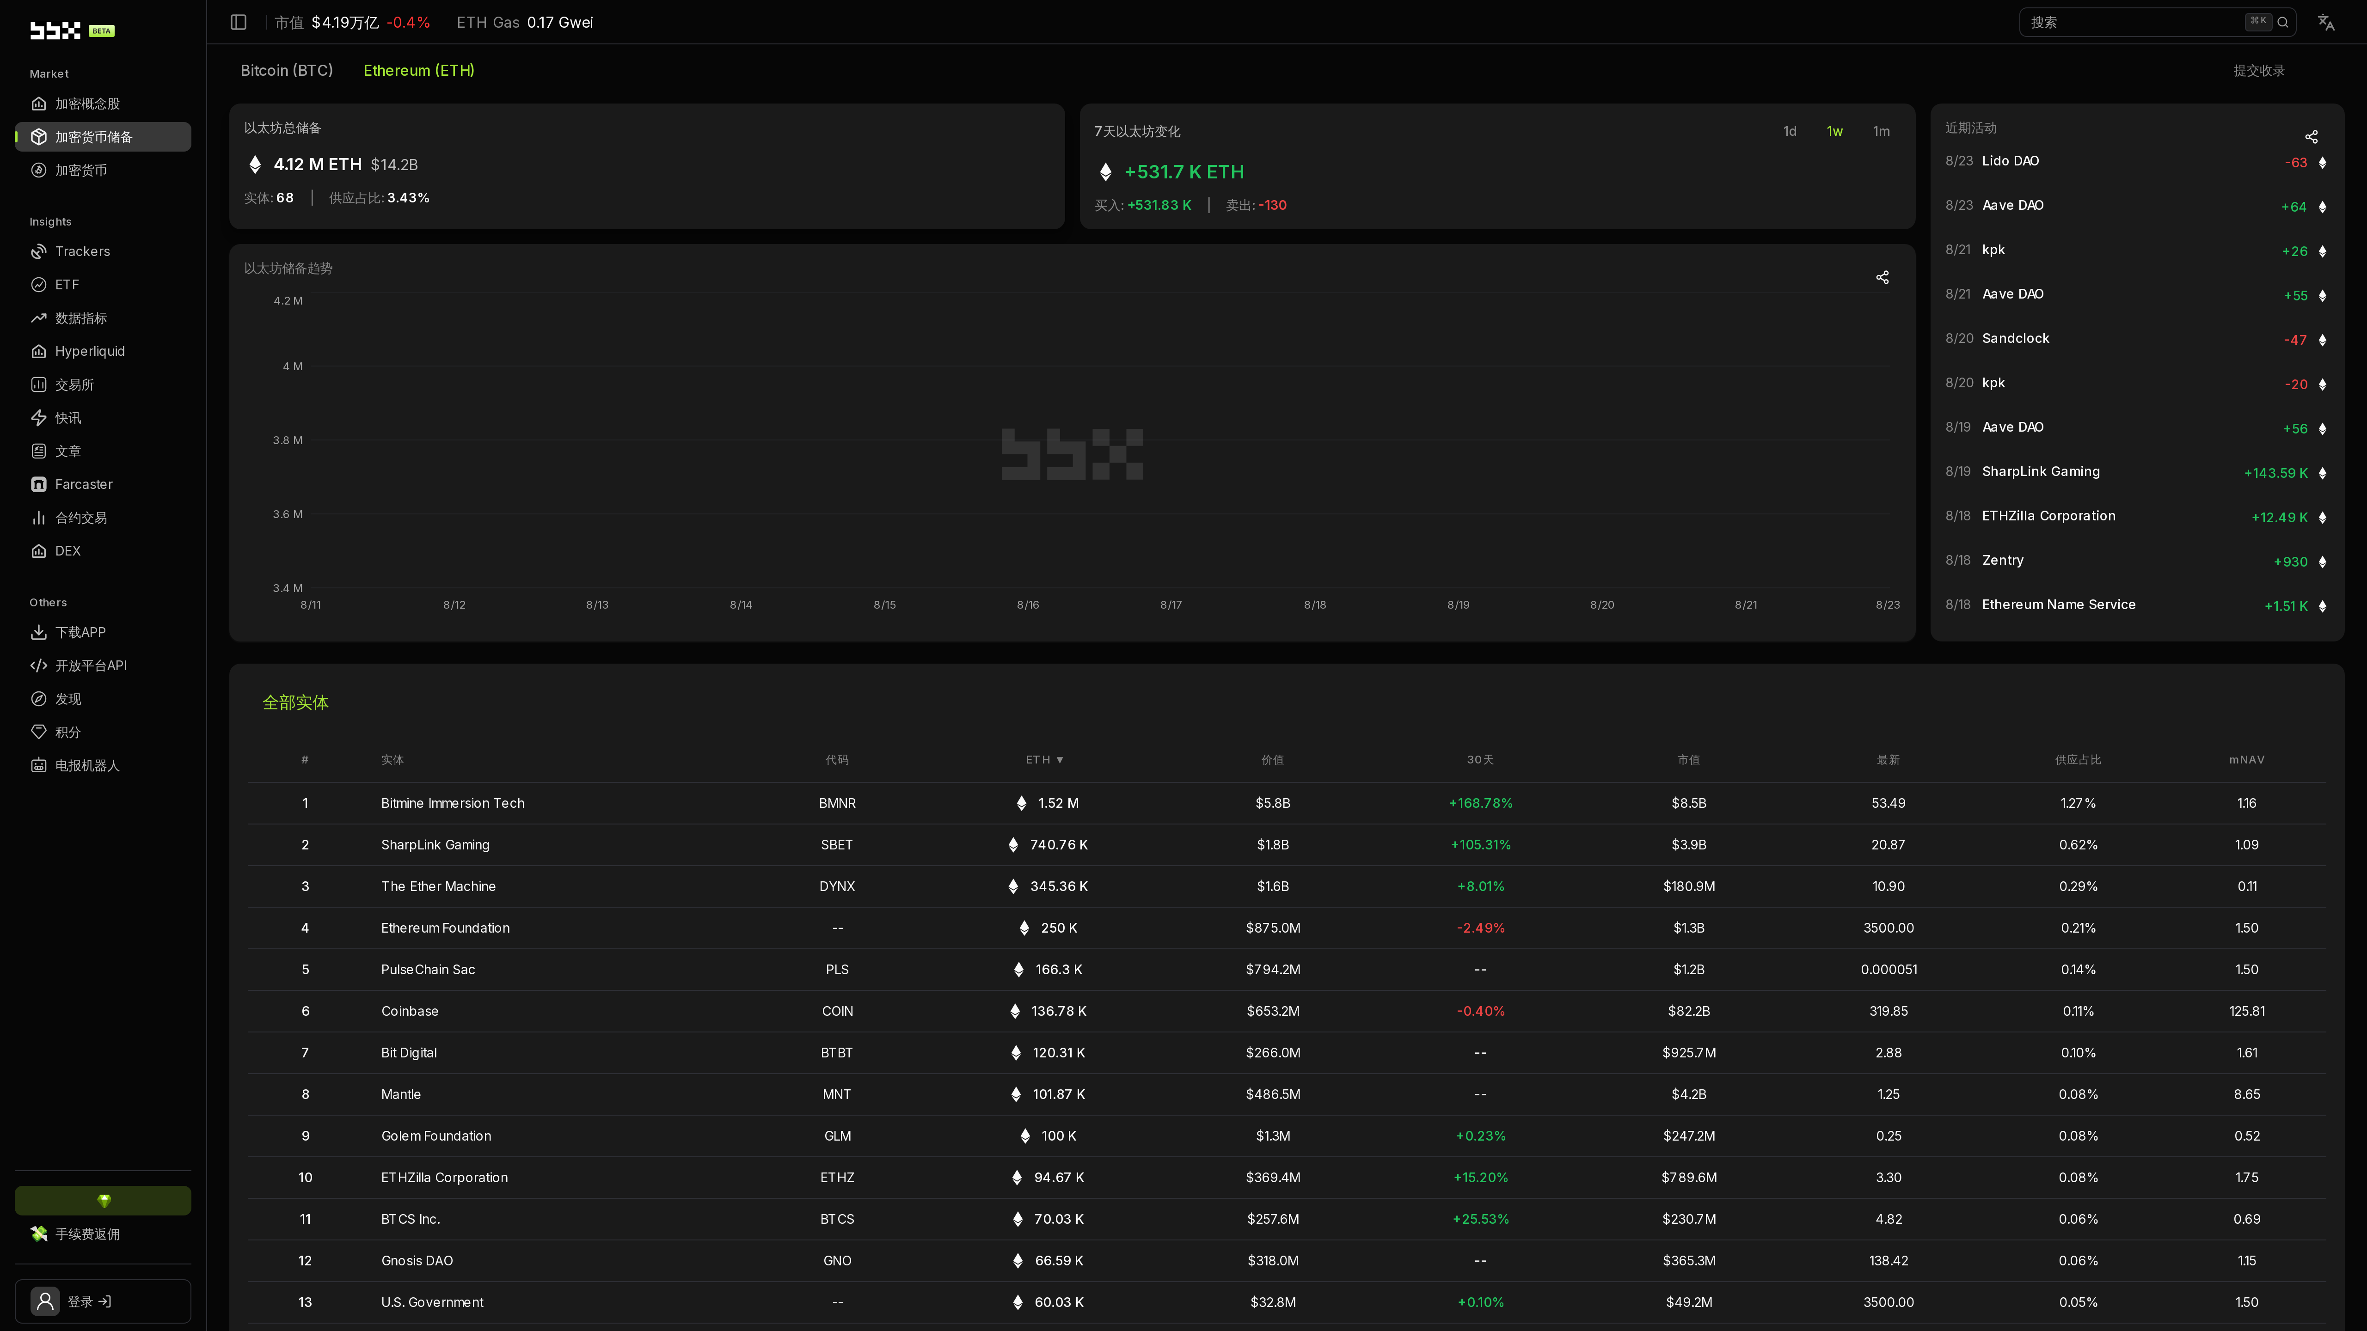
Task: Open 下载APP in the sidebar
Action: pyautogui.click(x=103, y=632)
